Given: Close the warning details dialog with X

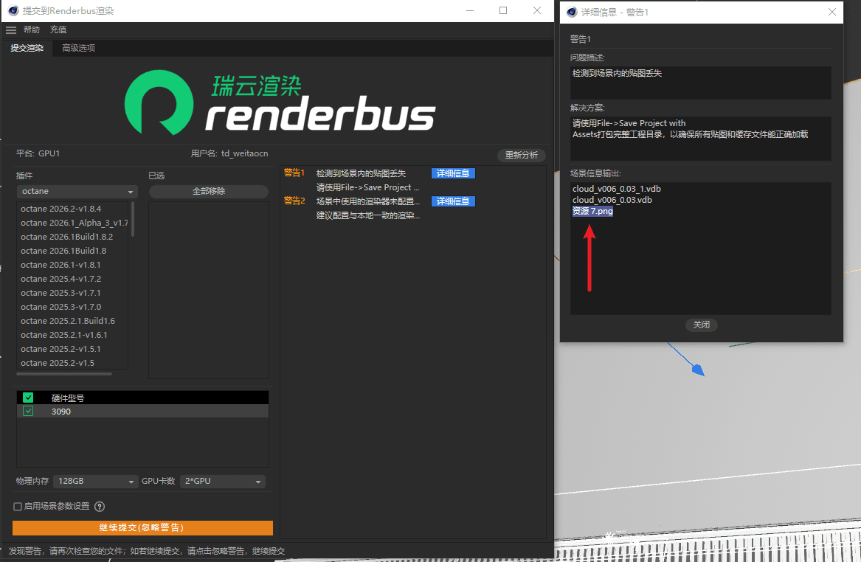Looking at the screenshot, I should tap(832, 12).
